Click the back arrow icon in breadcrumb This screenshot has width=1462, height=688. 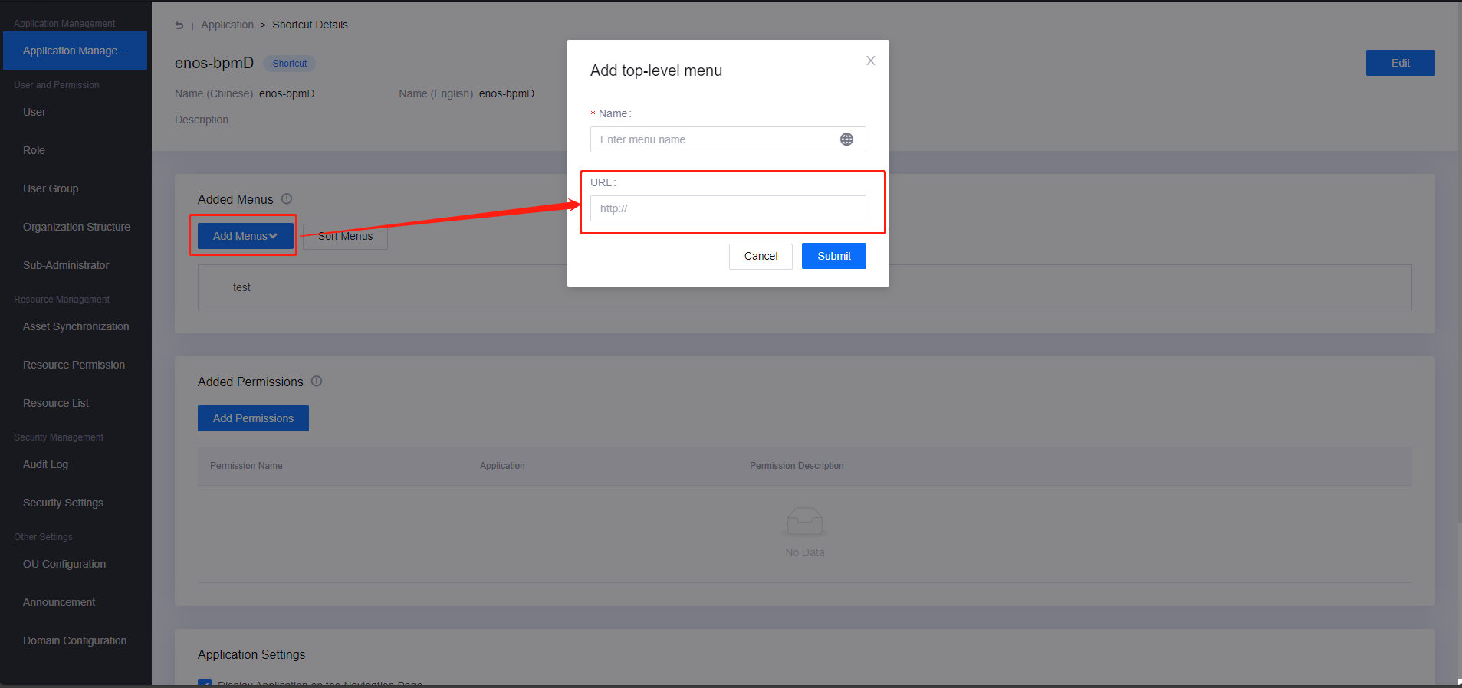pyautogui.click(x=179, y=25)
